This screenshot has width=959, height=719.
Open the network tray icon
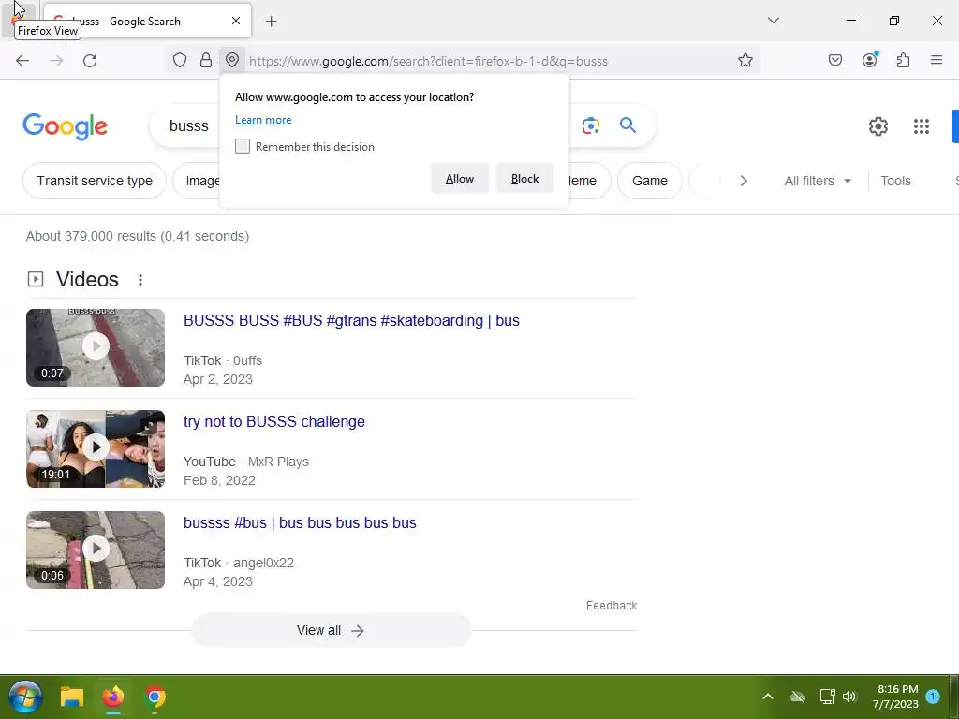(827, 697)
